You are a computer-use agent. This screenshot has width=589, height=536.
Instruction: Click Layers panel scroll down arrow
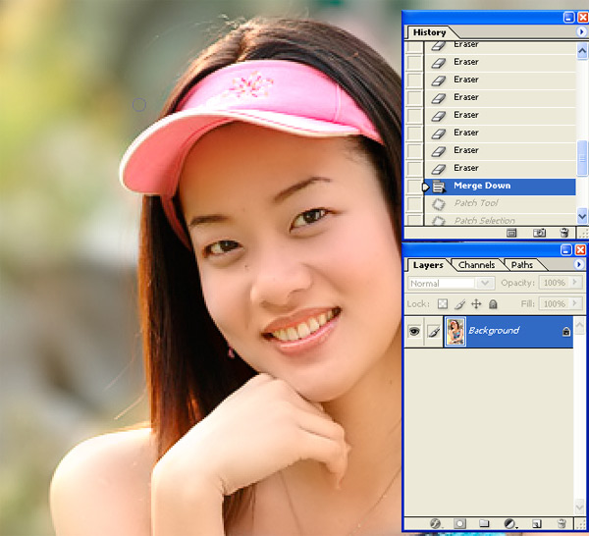pyautogui.click(x=579, y=508)
